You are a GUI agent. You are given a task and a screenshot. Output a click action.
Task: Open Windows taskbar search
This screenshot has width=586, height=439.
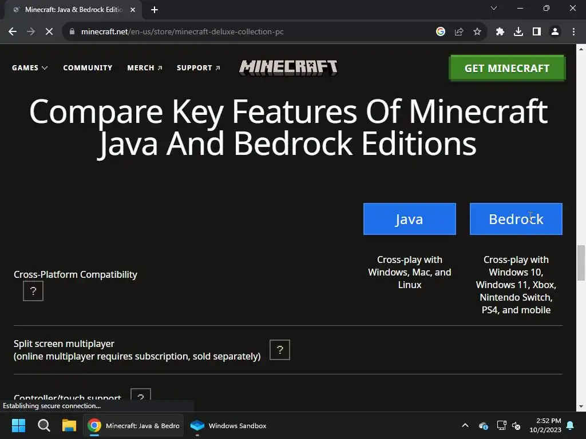(x=43, y=425)
